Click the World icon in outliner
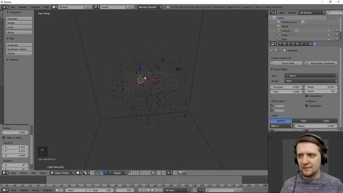Screen dimensions: 343x193 (x=279, y=26)
